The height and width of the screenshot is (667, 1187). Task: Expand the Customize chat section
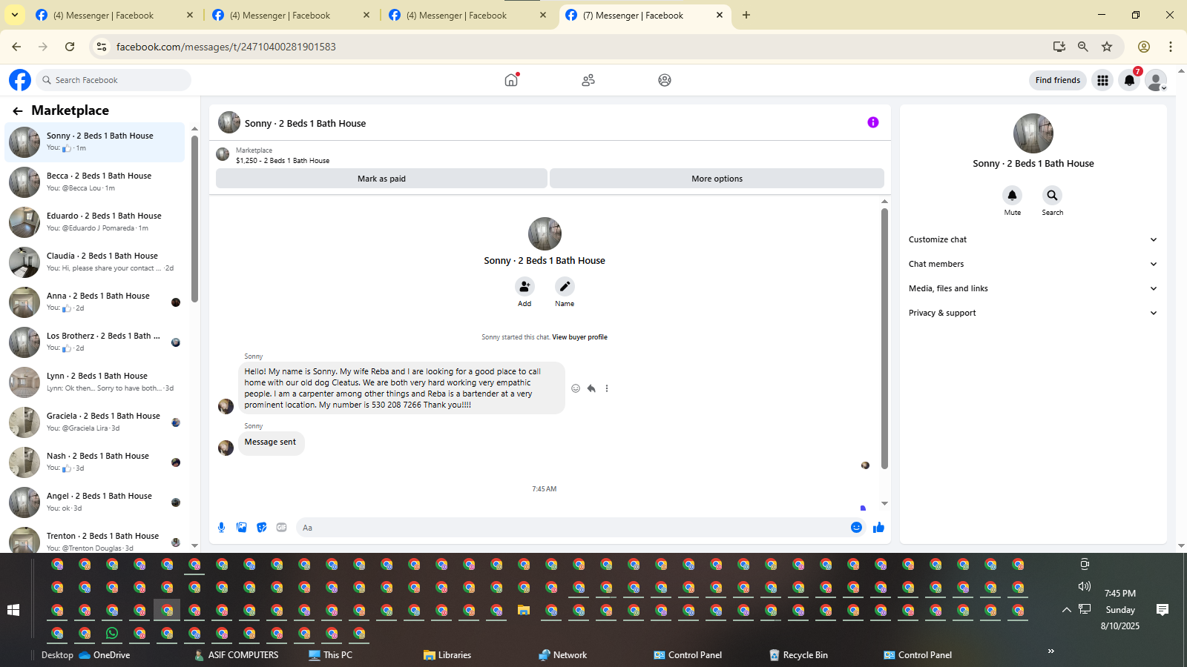1033,239
